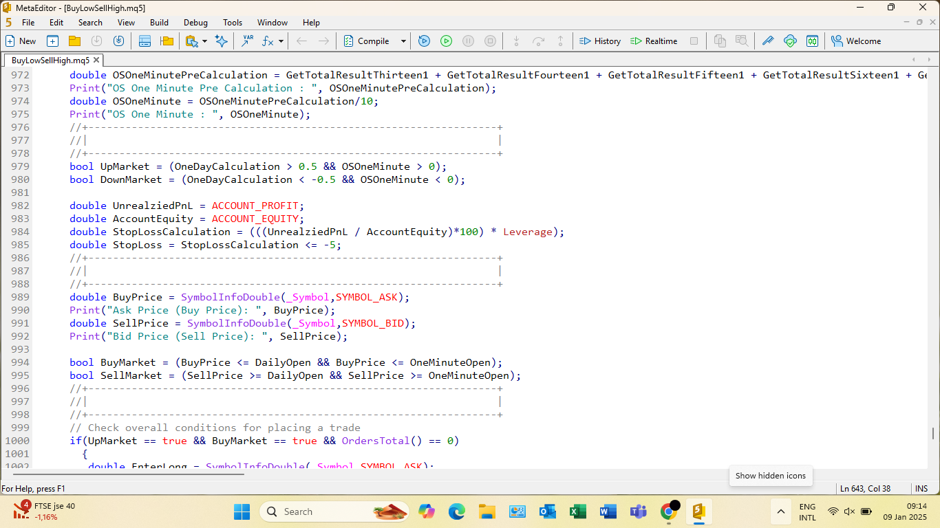Click the taskbar Search box
The width and height of the screenshot is (940, 528).
click(334, 511)
